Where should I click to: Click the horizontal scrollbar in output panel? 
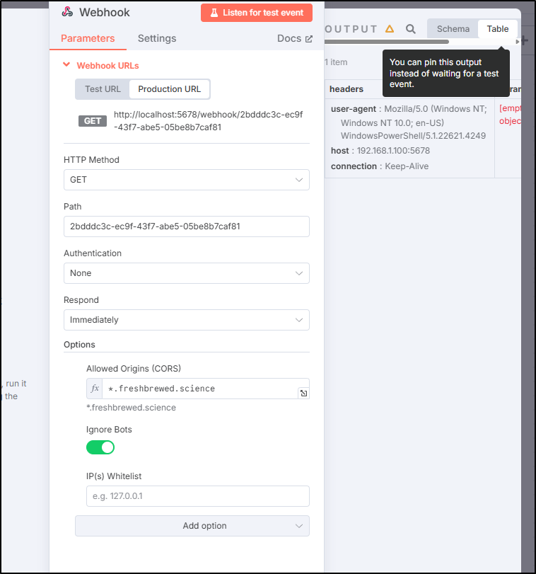pos(387,42)
